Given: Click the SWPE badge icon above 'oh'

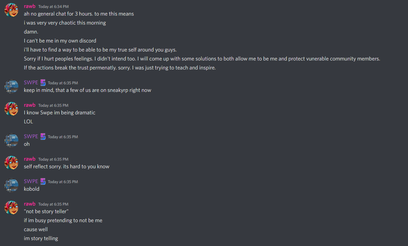Looking at the screenshot, I should click(43, 136).
